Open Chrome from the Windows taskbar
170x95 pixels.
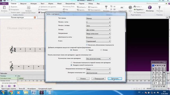click(11, 93)
